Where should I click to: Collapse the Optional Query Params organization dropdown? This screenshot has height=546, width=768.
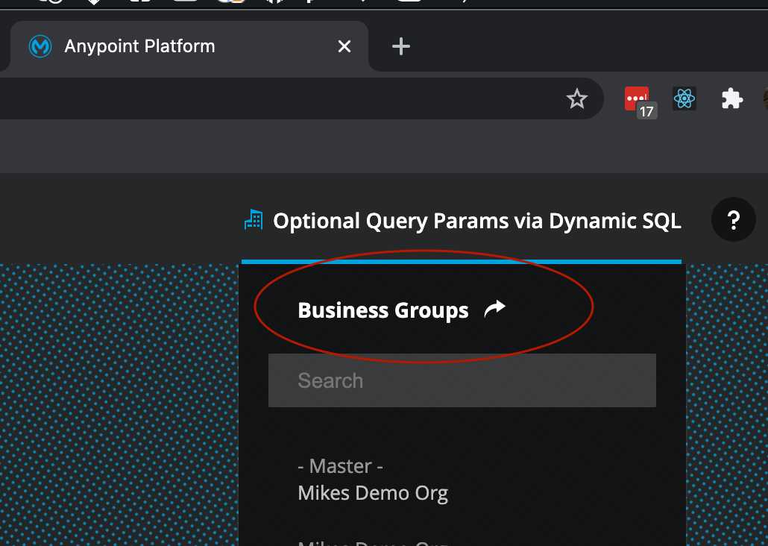[x=476, y=221]
